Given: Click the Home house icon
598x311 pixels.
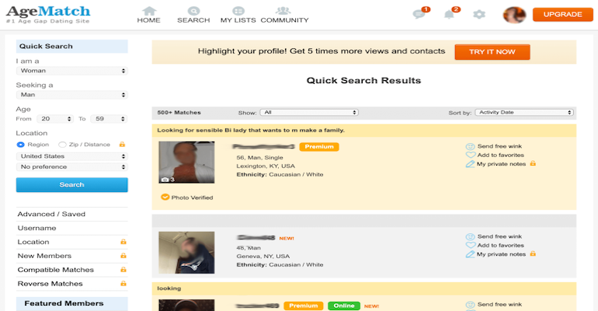Looking at the screenshot, I should click(148, 11).
